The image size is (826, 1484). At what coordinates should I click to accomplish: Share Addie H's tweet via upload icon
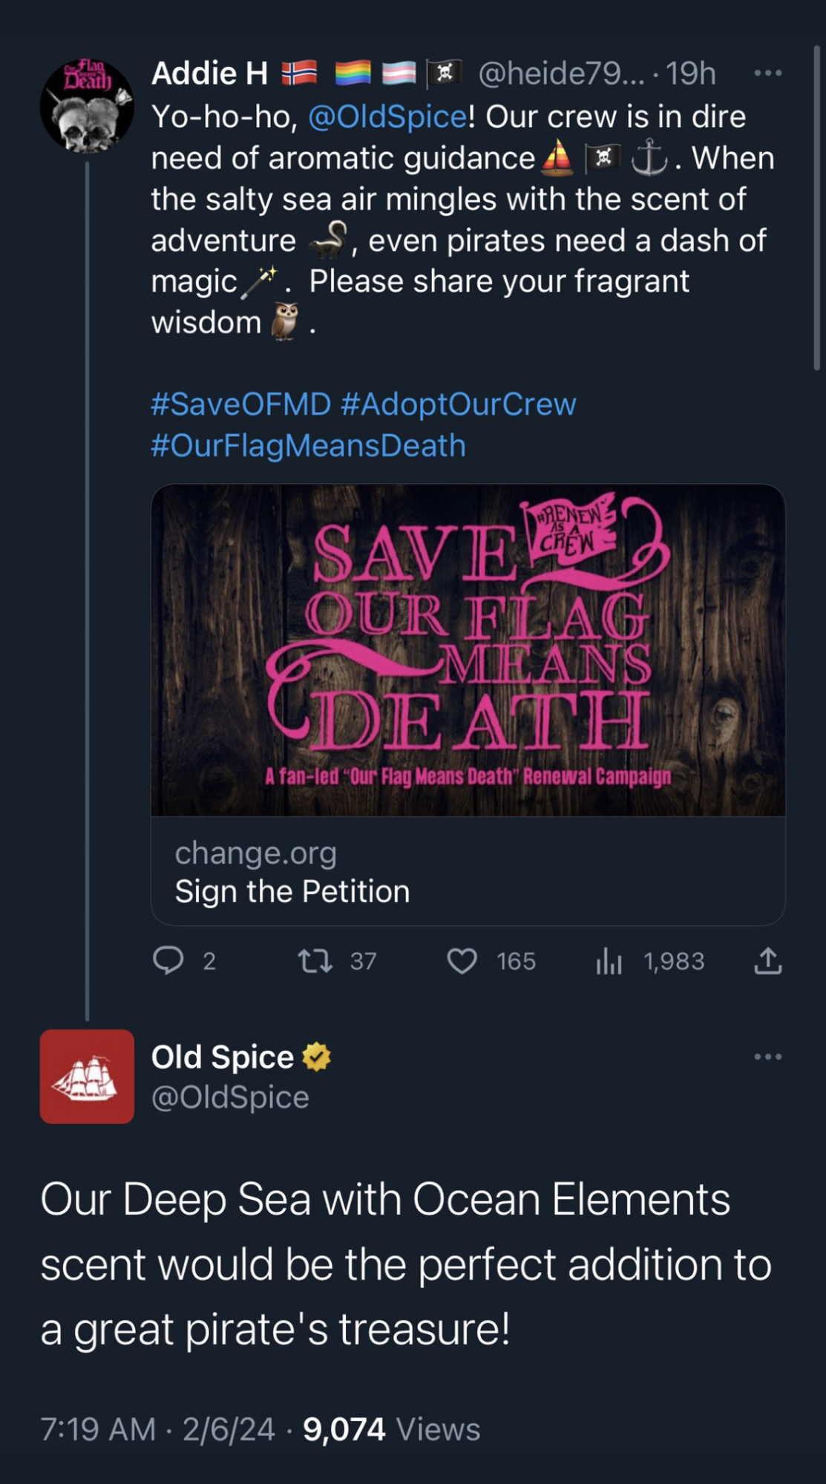point(767,961)
